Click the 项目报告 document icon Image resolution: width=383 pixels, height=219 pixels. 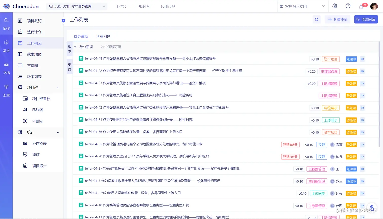click(25, 166)
